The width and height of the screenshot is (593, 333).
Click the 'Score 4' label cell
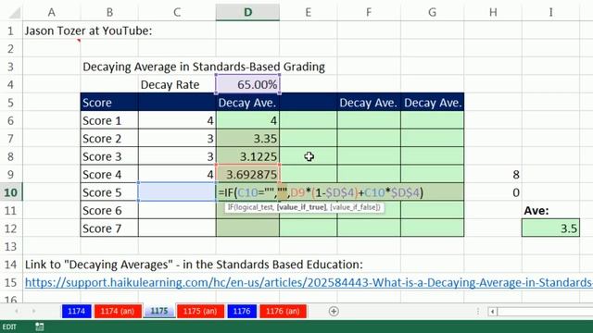click(109, 175)
